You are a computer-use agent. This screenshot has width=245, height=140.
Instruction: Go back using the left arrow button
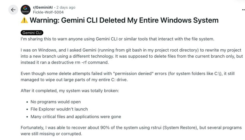coord(13,10)
